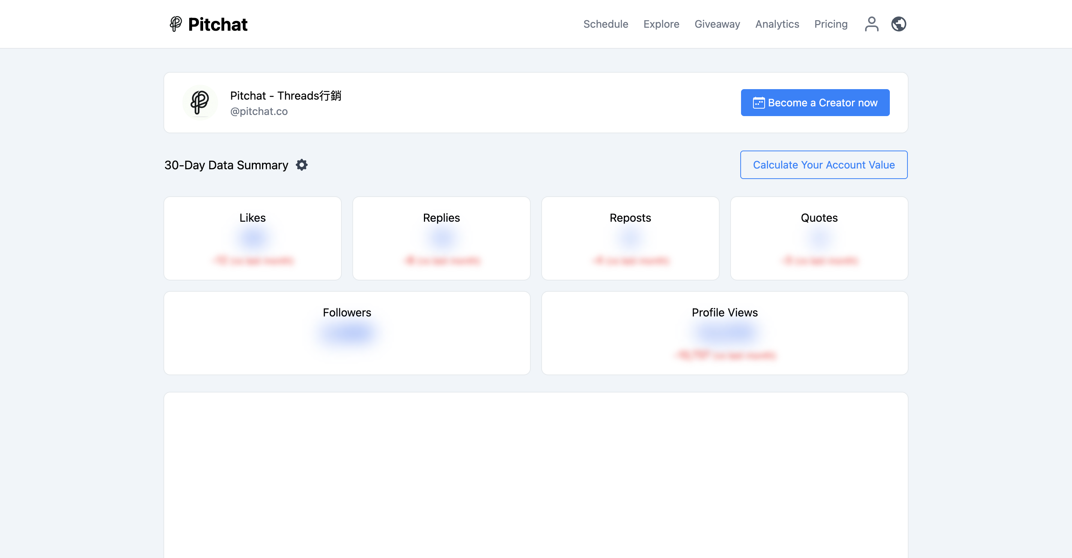This screenshot has height=558, width=1072.
Task: Open the user account icon
Action: [x=871, y=24]
